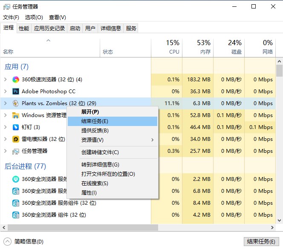Open the 资源值(V) submenu arrow

(153, 140)
